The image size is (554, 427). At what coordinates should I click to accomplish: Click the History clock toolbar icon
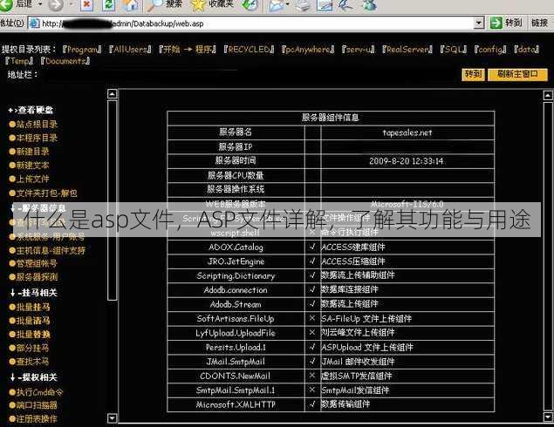click(x=250, y=4)
